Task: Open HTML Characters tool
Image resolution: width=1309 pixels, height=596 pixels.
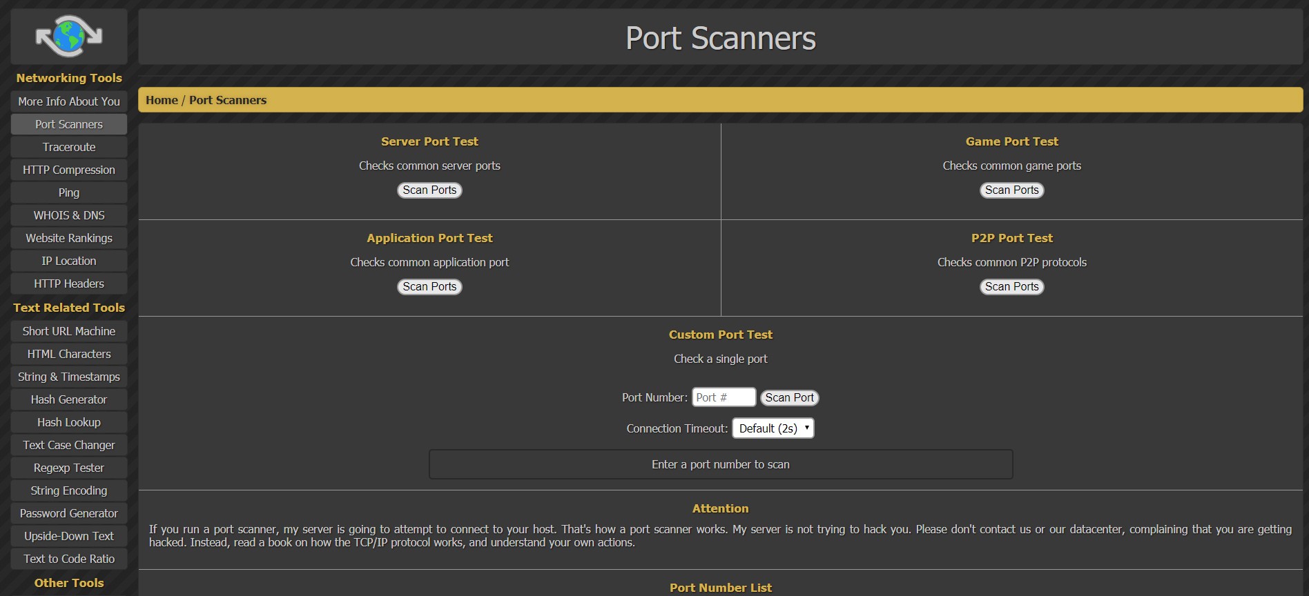Action: point(69,354)
